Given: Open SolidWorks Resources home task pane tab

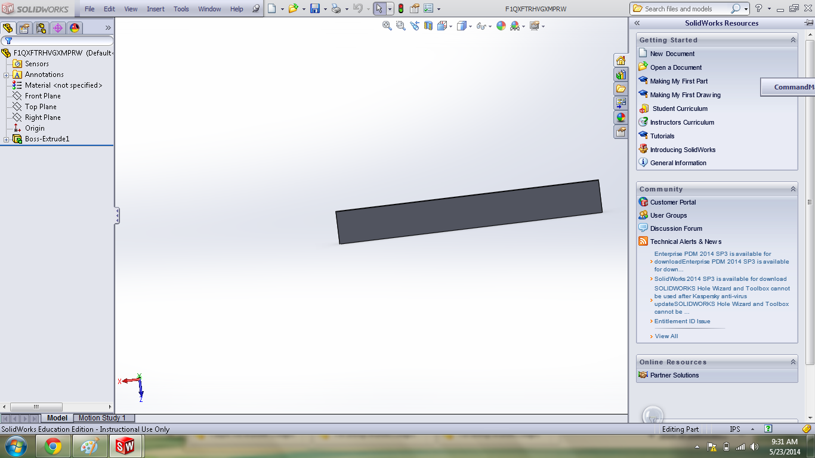Looking at the screenshot, I should (x=621, y=60).
